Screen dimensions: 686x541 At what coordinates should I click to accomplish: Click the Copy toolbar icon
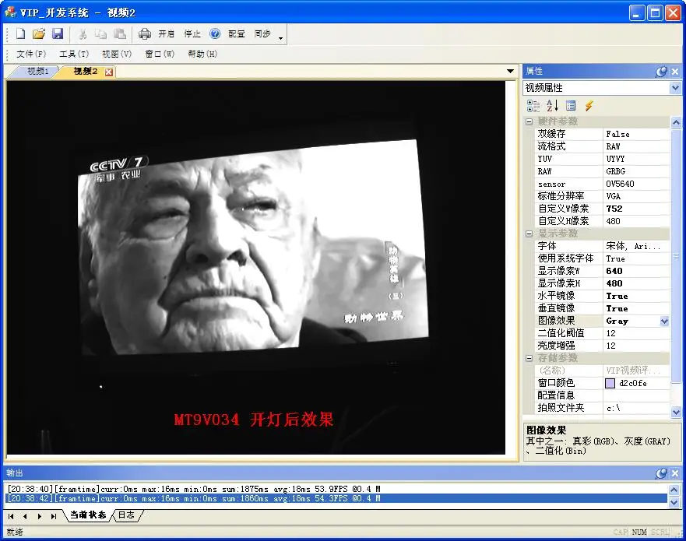point(101,33)
